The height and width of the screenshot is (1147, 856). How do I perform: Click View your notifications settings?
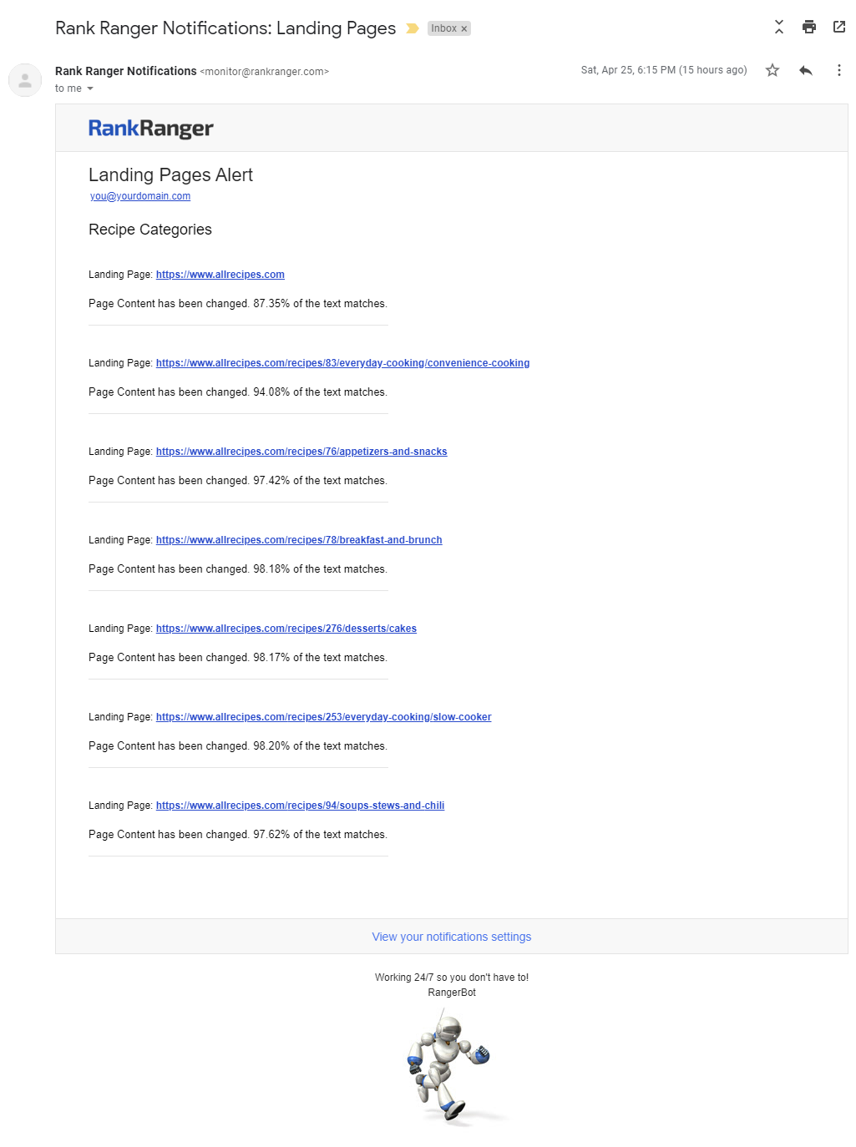pos(451,937)
